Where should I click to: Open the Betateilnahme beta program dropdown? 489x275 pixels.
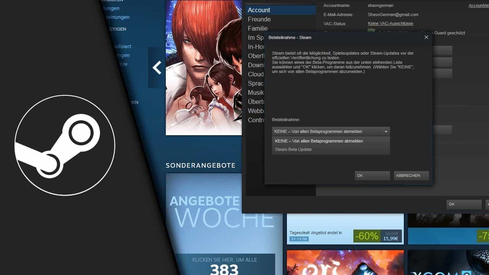(331, 131)
